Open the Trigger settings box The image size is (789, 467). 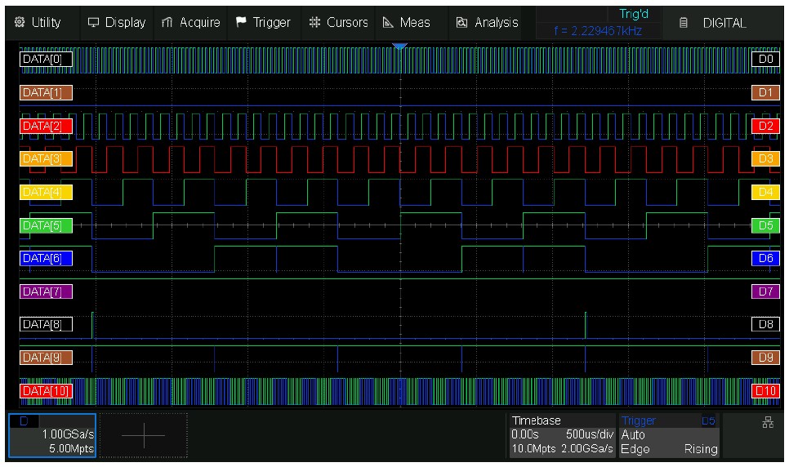[x=669, y=435]
